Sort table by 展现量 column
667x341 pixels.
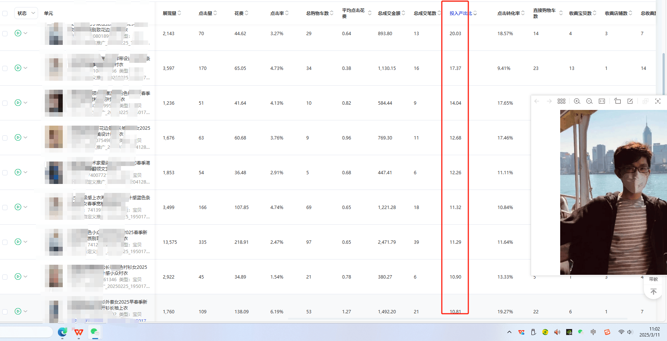click(172, 13)
